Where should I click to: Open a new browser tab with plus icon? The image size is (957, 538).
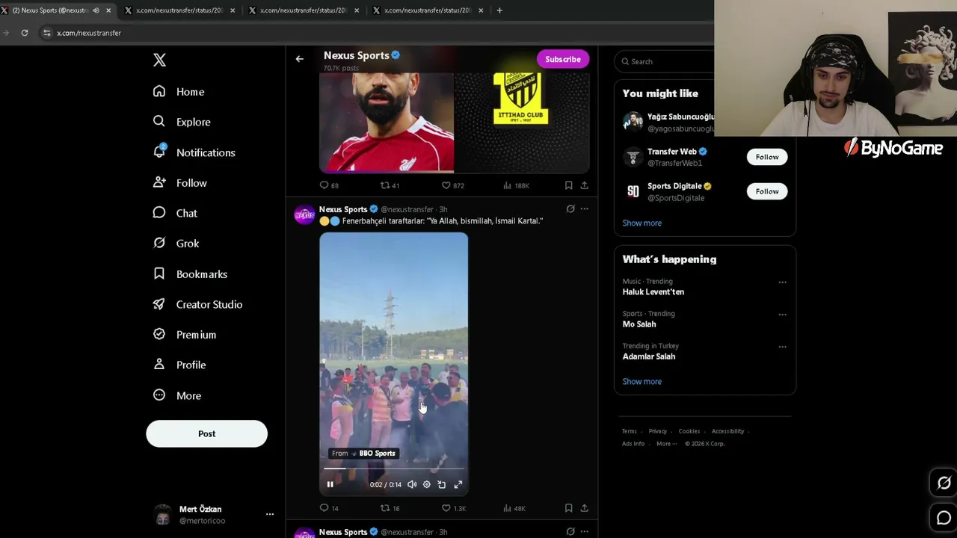pos(499,10)
